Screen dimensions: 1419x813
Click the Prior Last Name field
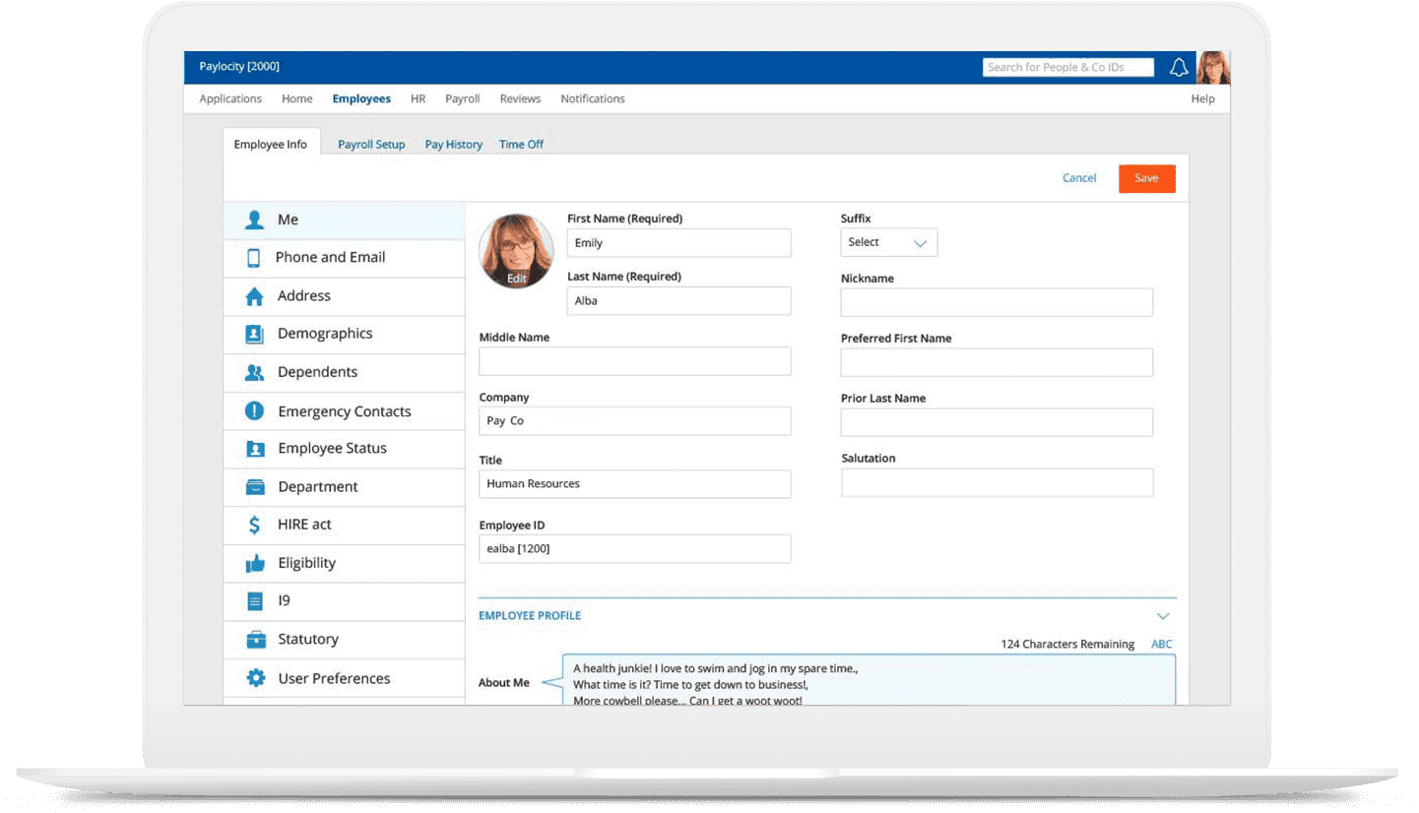click(x=997, y=422)
